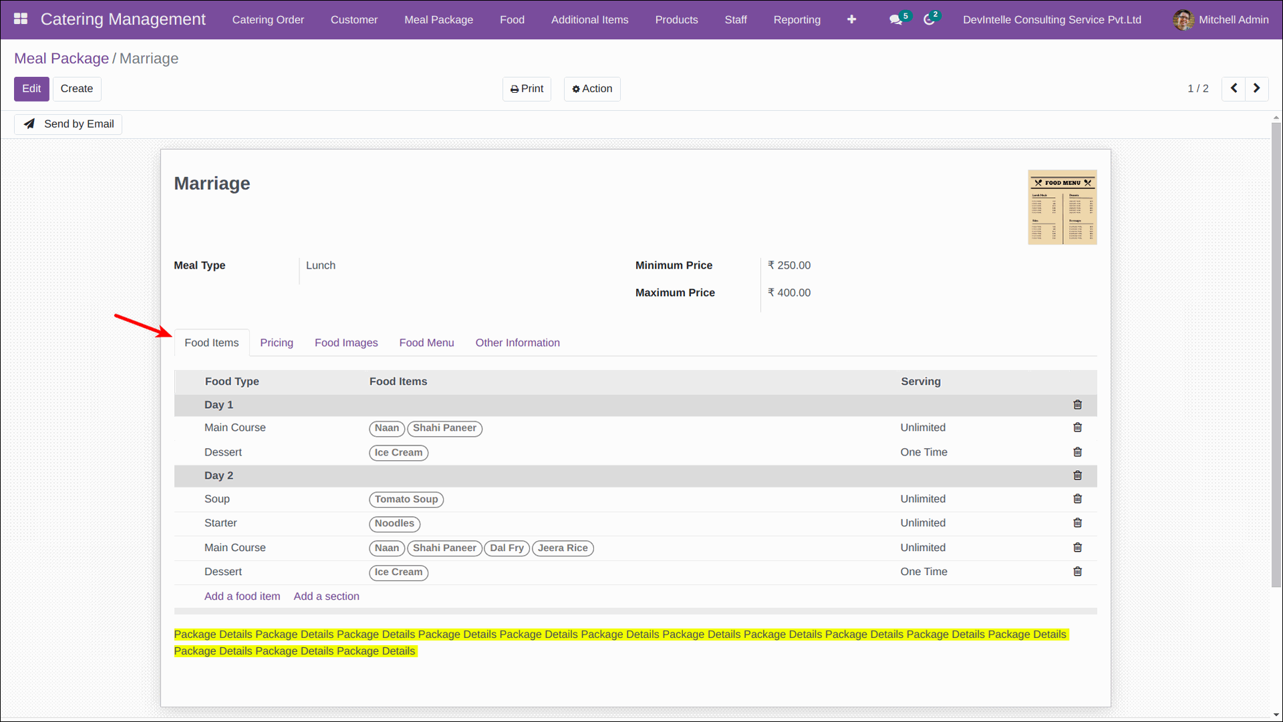Click the Food Menu image thumbnail
Image resolution: width=1283 pixels, height=722 pixels.
1062,207
